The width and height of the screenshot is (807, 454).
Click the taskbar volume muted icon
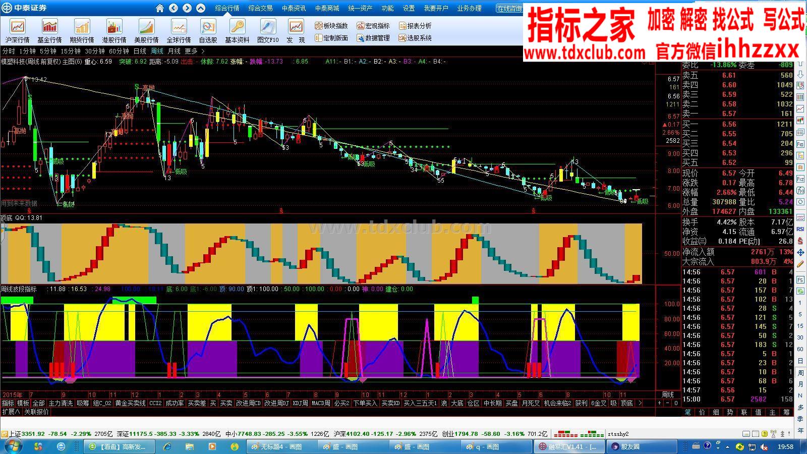coord(765,447)
